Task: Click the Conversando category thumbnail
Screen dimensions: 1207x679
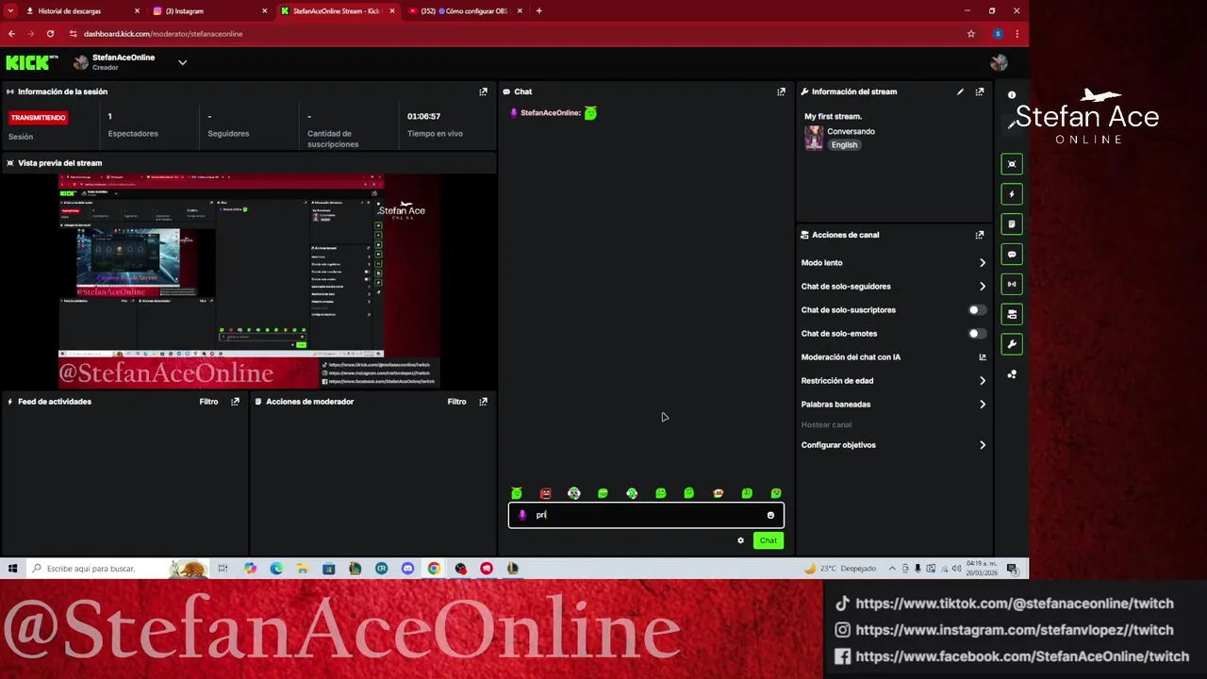Action: (x=814, y=138)
